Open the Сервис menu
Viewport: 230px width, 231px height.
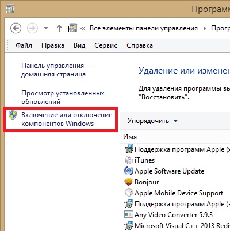click(x=106, y=45)
